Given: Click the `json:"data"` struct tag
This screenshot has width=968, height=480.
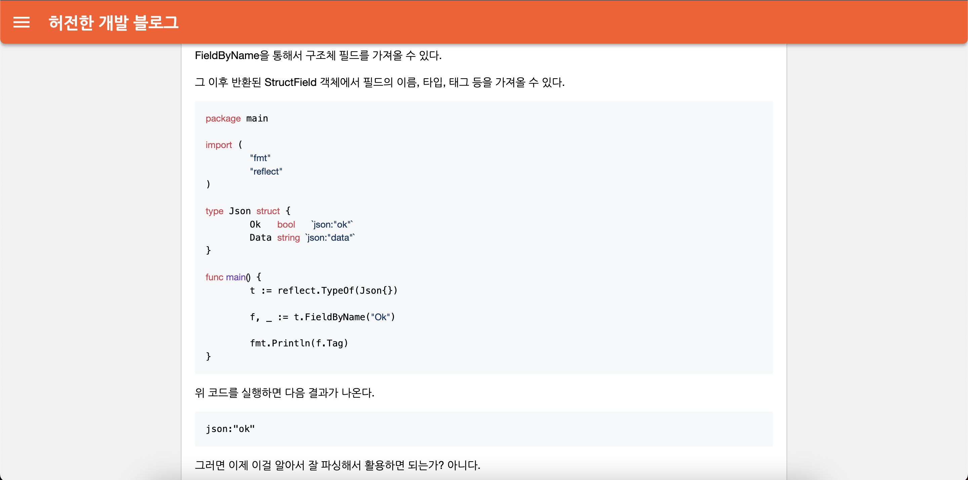Looking at the screenshot, I should point(330,238).
